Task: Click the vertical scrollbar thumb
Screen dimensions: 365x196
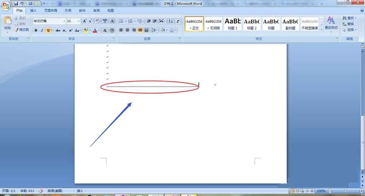Action: (363, 142)
